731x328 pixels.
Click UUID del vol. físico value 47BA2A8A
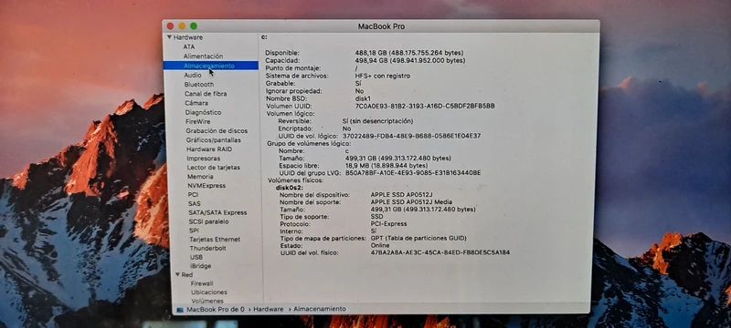tap(440, 252)
